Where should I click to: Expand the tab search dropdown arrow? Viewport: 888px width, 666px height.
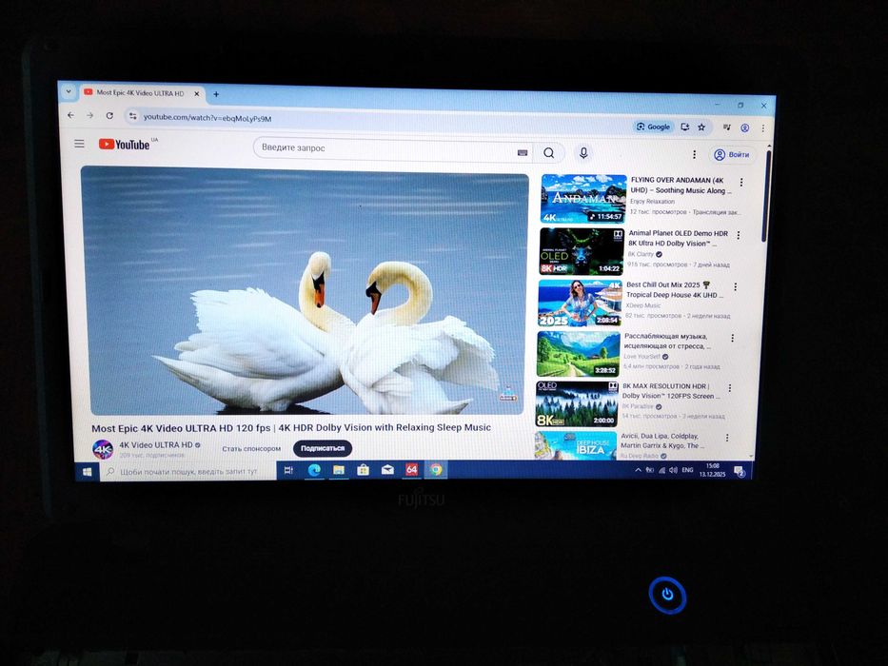(x=69, y=91)
